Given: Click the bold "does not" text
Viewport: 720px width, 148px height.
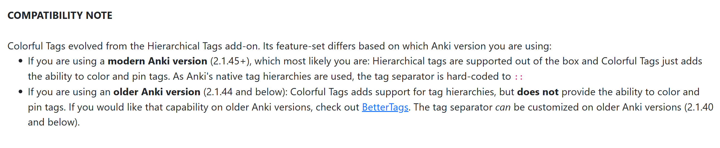Looking at the screenshot, I should (538, 92).
